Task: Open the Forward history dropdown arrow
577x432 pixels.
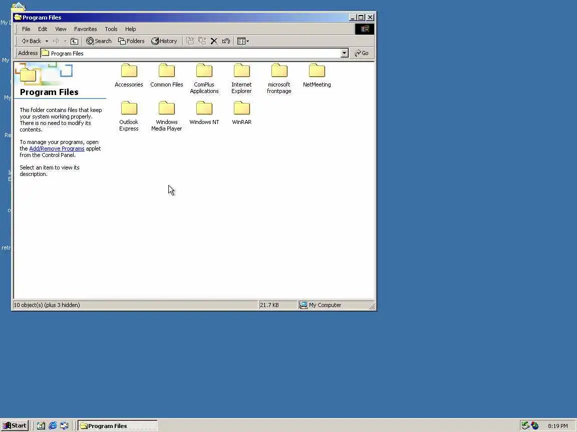Action: coord(65,41)
